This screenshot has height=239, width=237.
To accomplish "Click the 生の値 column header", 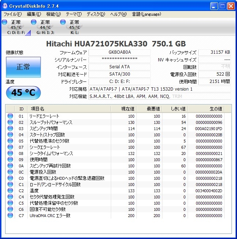I will click(206, 109).
